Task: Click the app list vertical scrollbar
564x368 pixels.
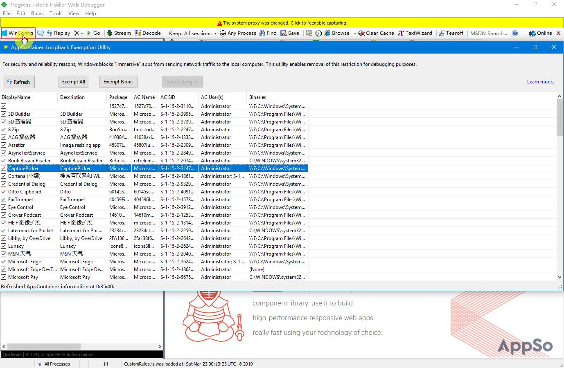Action: click(x=559, y=186)
